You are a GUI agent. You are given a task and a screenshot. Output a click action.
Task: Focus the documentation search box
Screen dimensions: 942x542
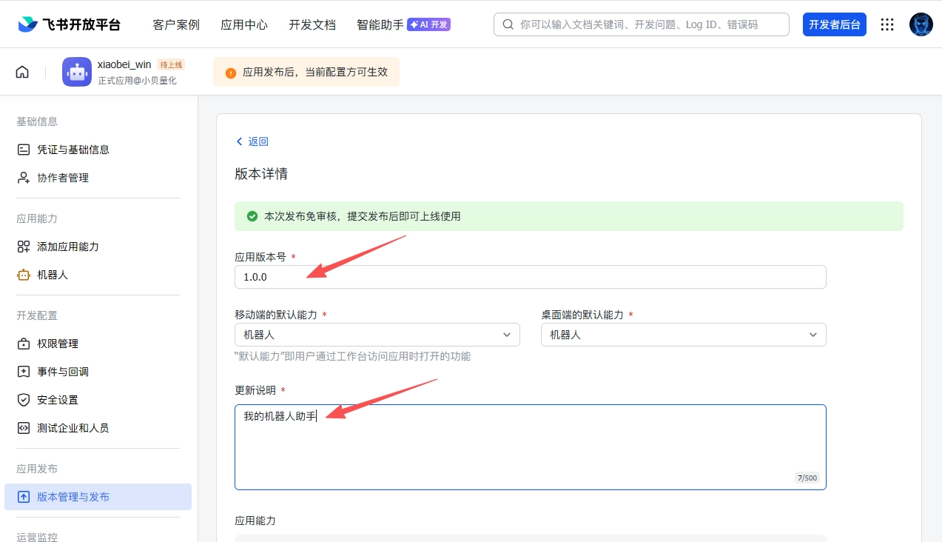point(641,24)
